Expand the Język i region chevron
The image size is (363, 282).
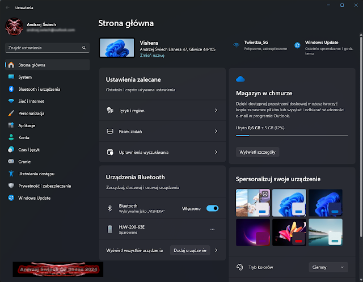216,111
